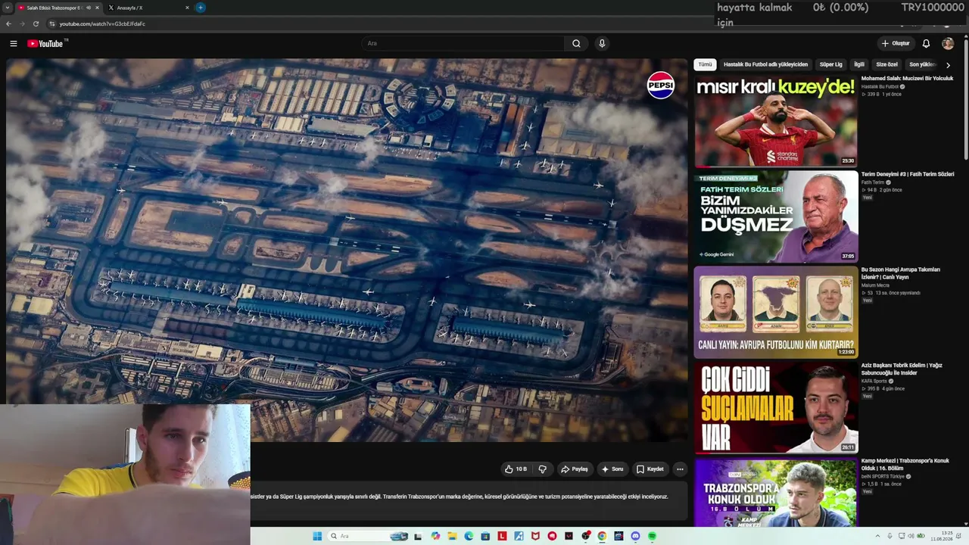The height and width of the screenshot is (545, 969).
Task: Select the Süper Lig filter chip
Action: coord(830,64)
